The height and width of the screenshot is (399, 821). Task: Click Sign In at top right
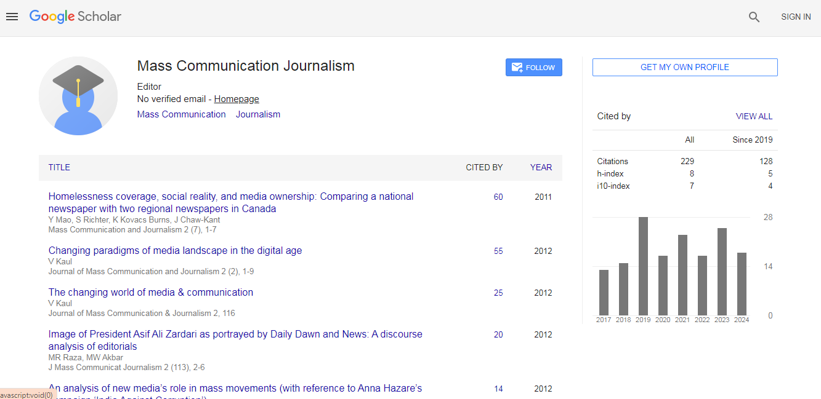[x=796, y=17]
